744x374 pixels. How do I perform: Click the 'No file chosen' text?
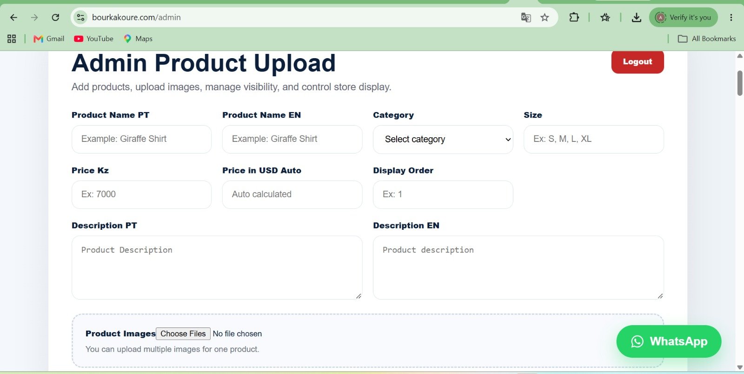point(237,334)
